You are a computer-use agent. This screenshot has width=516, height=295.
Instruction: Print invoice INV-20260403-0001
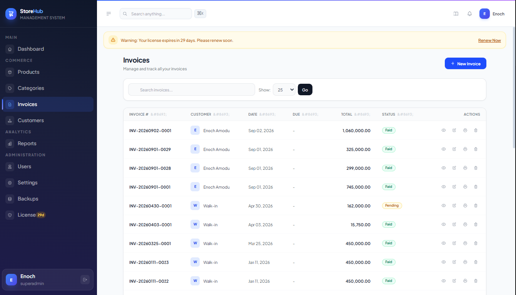pos(465,225)
